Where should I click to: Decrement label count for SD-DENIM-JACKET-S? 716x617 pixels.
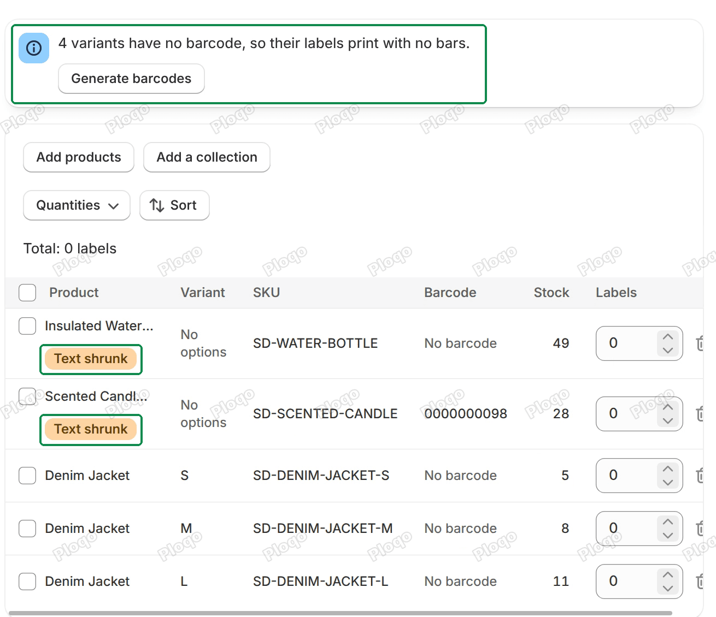tap(668, 482)
